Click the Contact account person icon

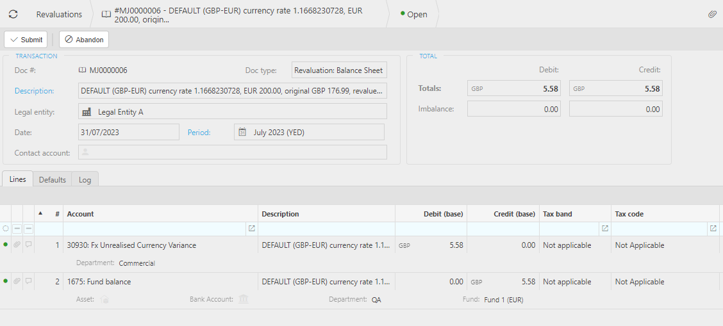pyautogui.click(x=85, y=152)
